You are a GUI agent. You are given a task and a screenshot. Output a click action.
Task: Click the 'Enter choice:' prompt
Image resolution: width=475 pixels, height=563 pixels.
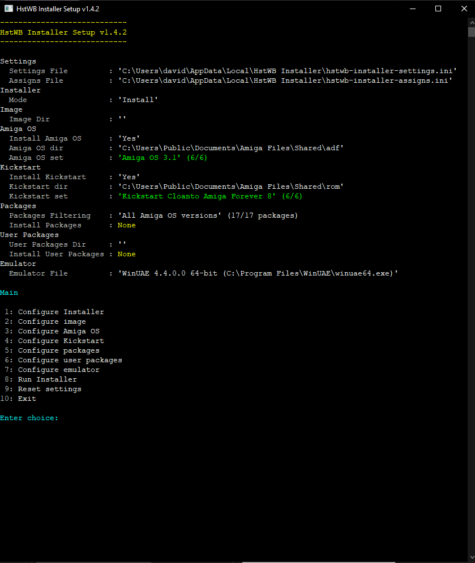29,418
